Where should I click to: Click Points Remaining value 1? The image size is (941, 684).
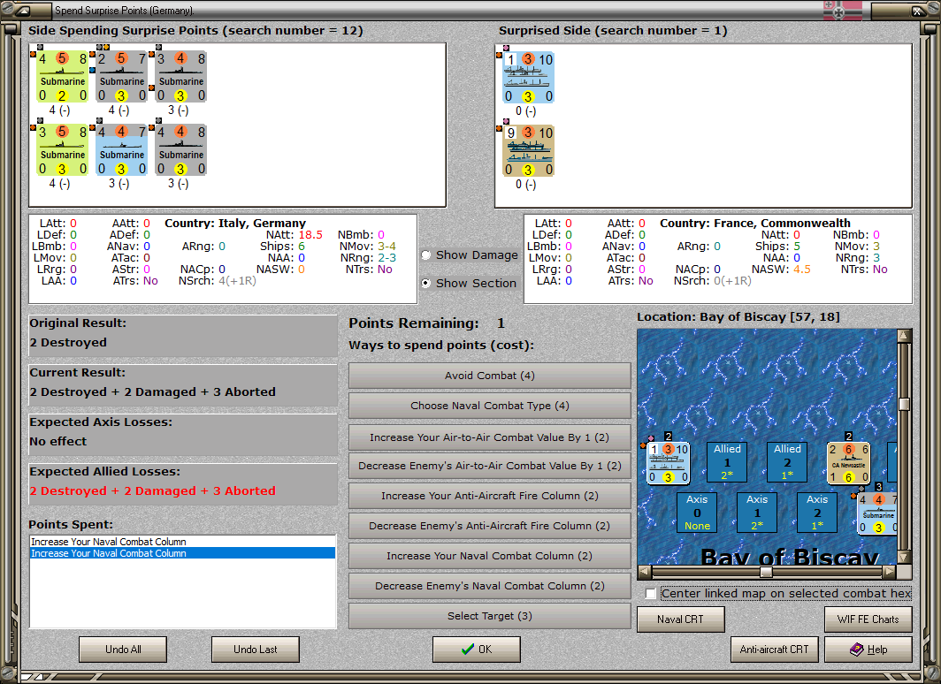tap(501, 323)
